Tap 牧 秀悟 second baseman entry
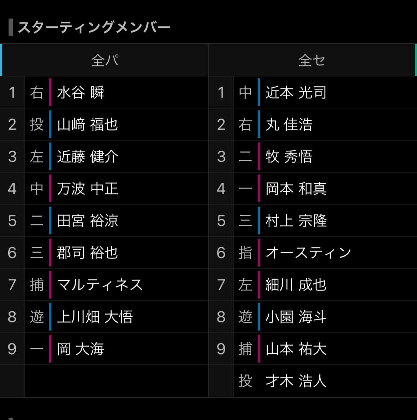The height and width of the screenshot is (420, 417). 289,157
